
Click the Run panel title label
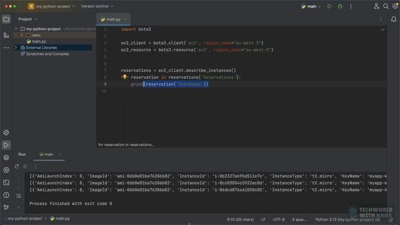[22, 154]
